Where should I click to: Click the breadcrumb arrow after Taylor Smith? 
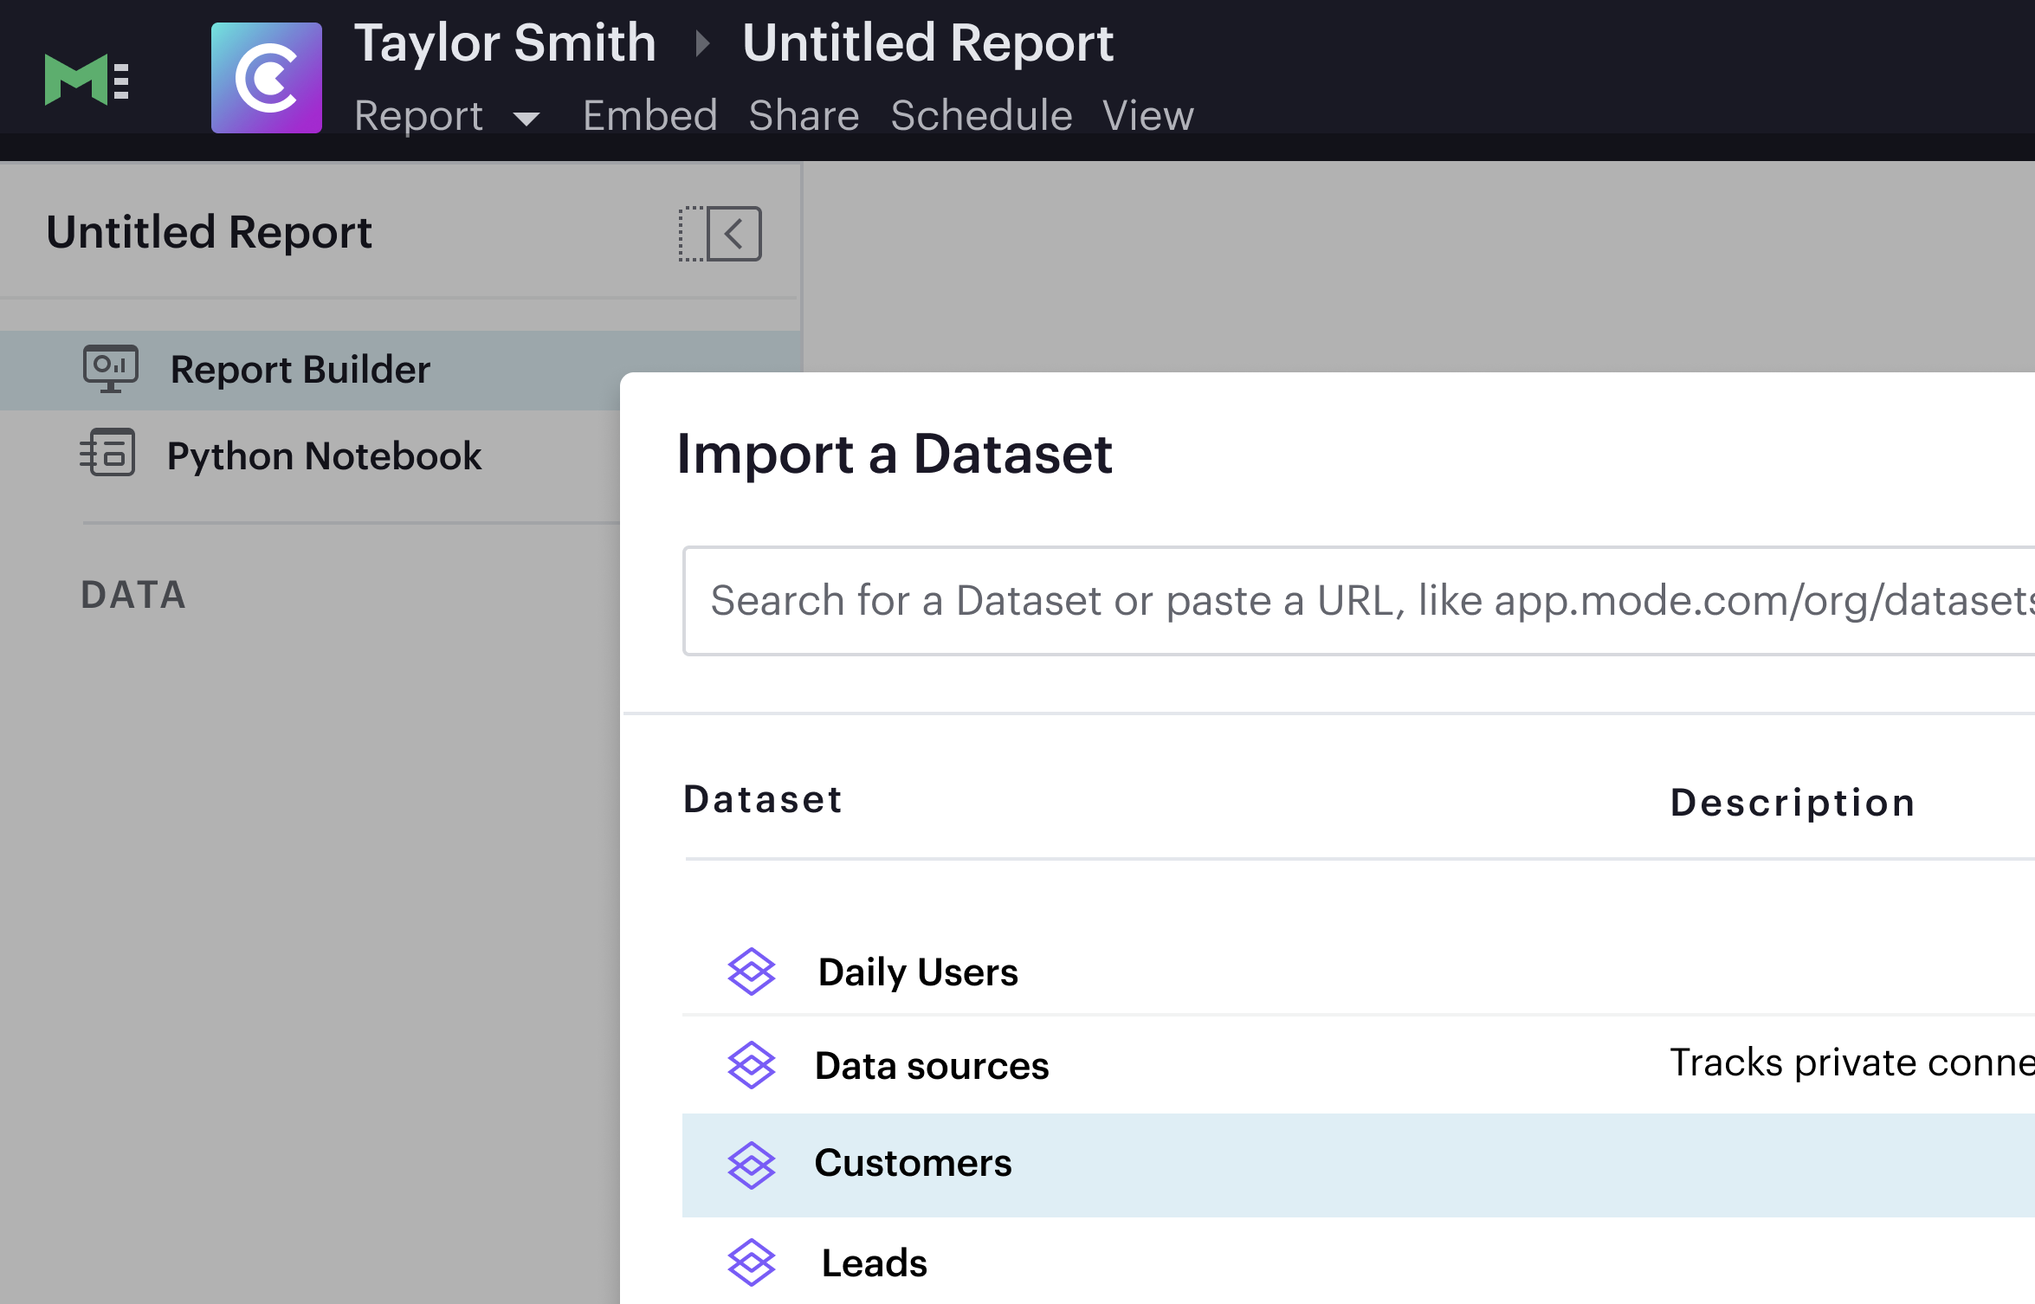coord(702,43)
